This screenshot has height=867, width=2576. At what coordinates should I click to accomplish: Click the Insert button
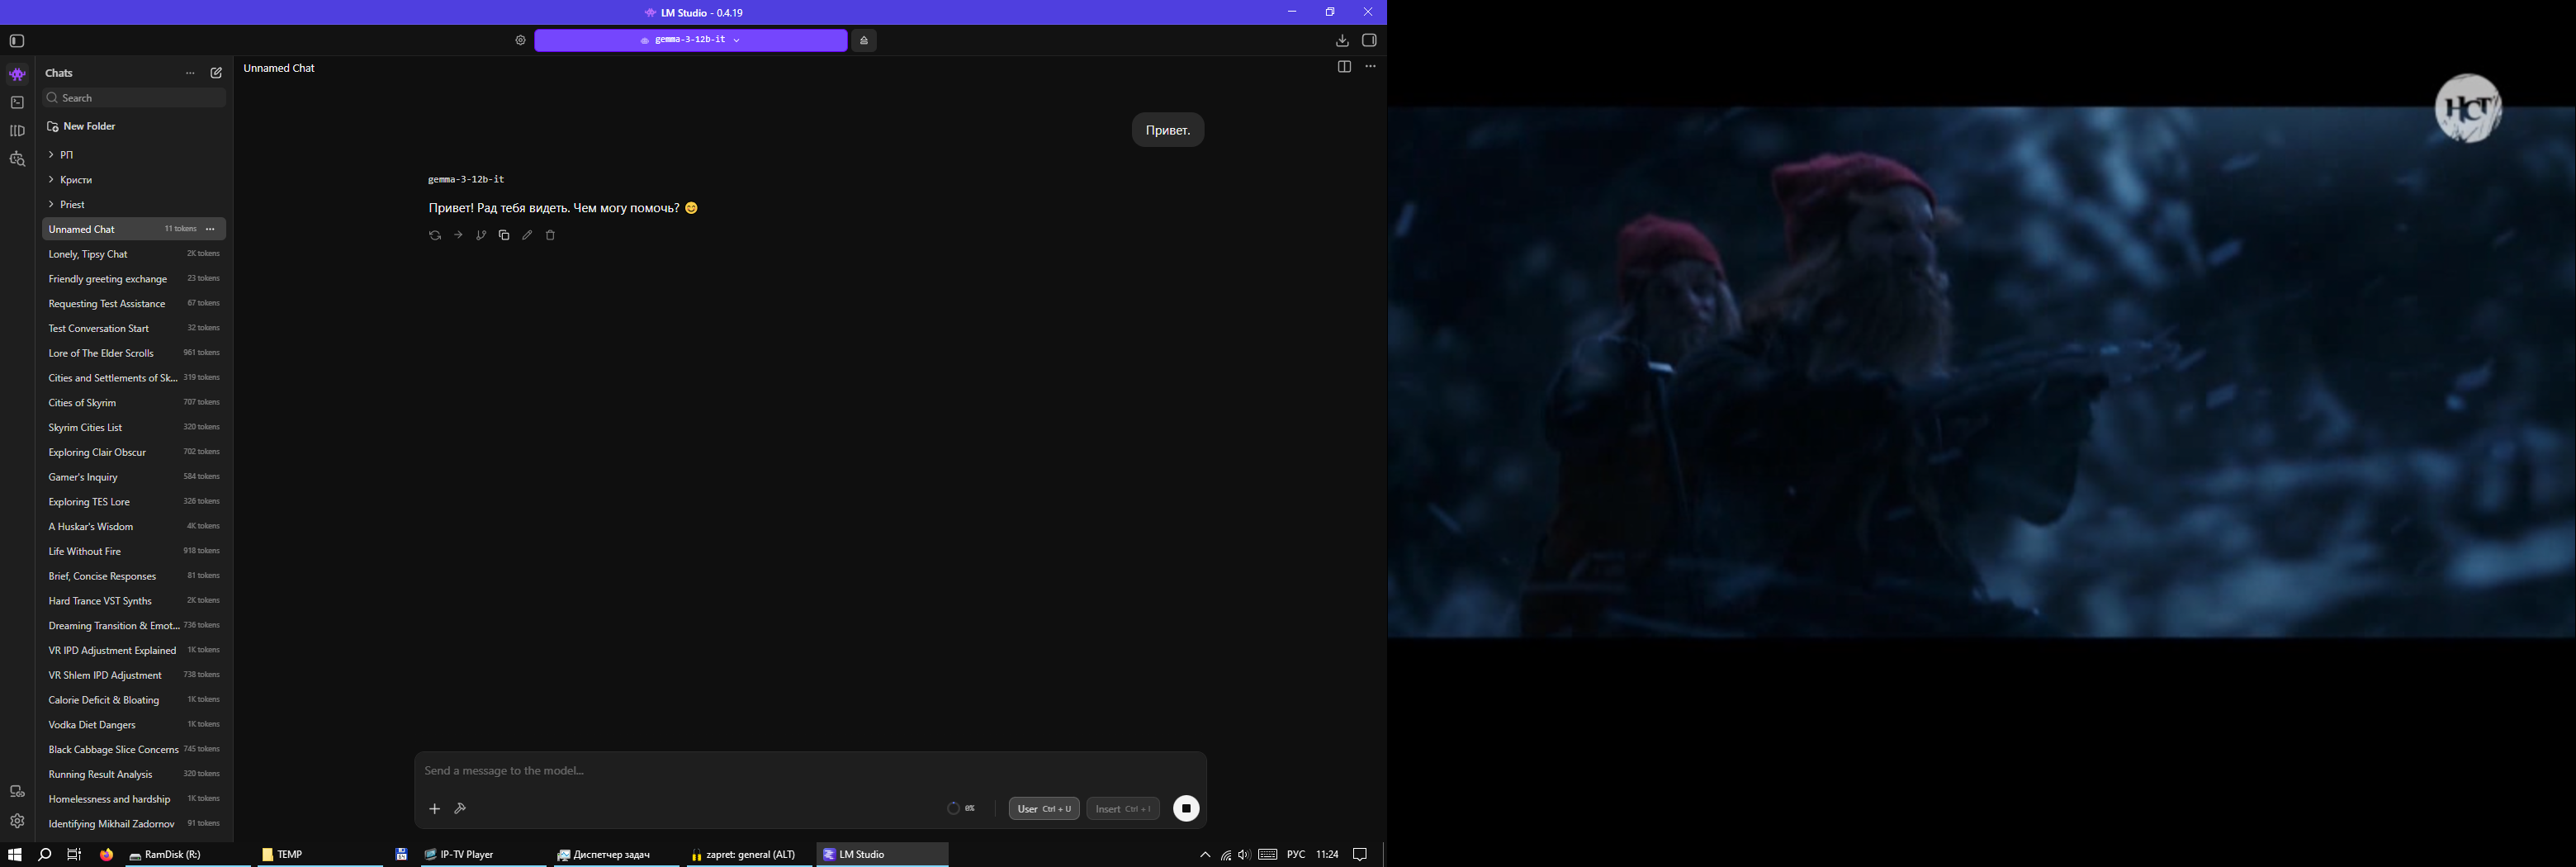1123,809
